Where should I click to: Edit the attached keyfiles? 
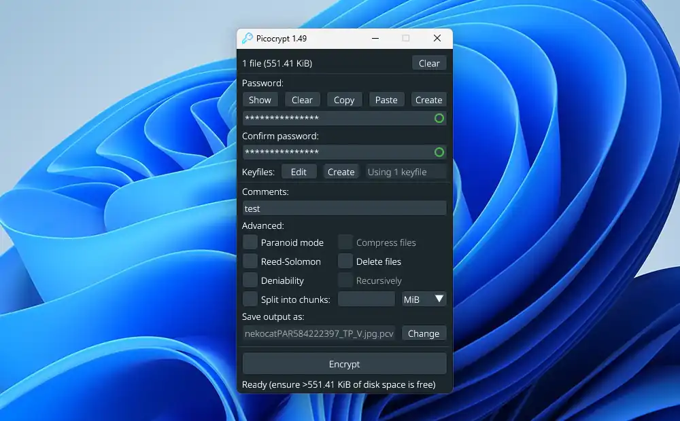(299, 171)
